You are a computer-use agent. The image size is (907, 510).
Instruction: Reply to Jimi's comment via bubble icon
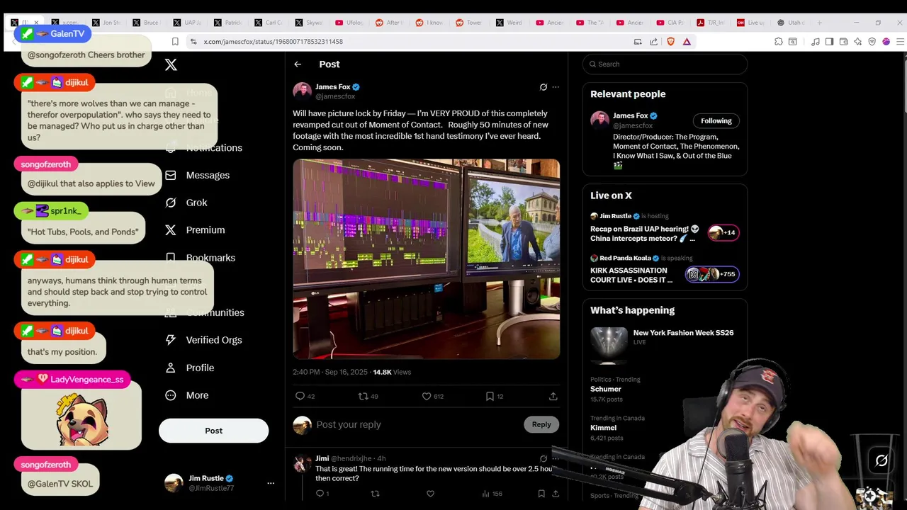(320, 494)
